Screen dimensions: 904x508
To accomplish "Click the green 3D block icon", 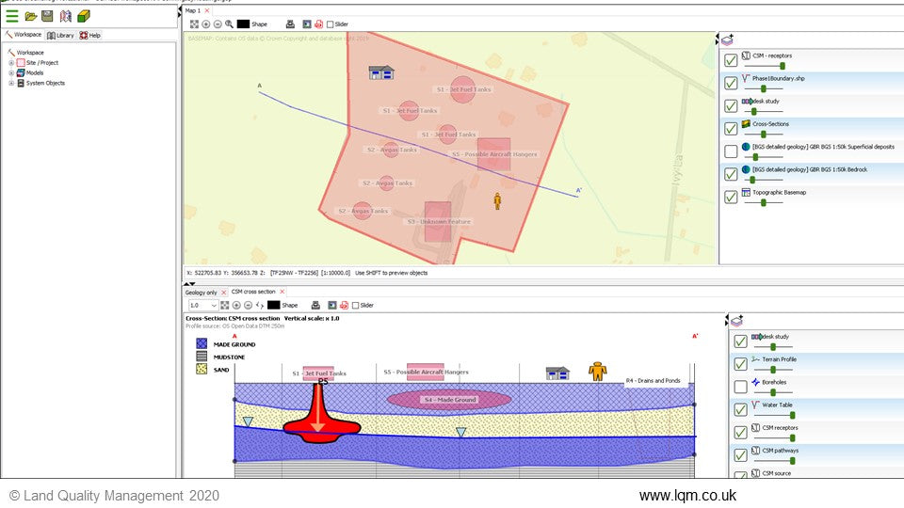I will point(84,16).
